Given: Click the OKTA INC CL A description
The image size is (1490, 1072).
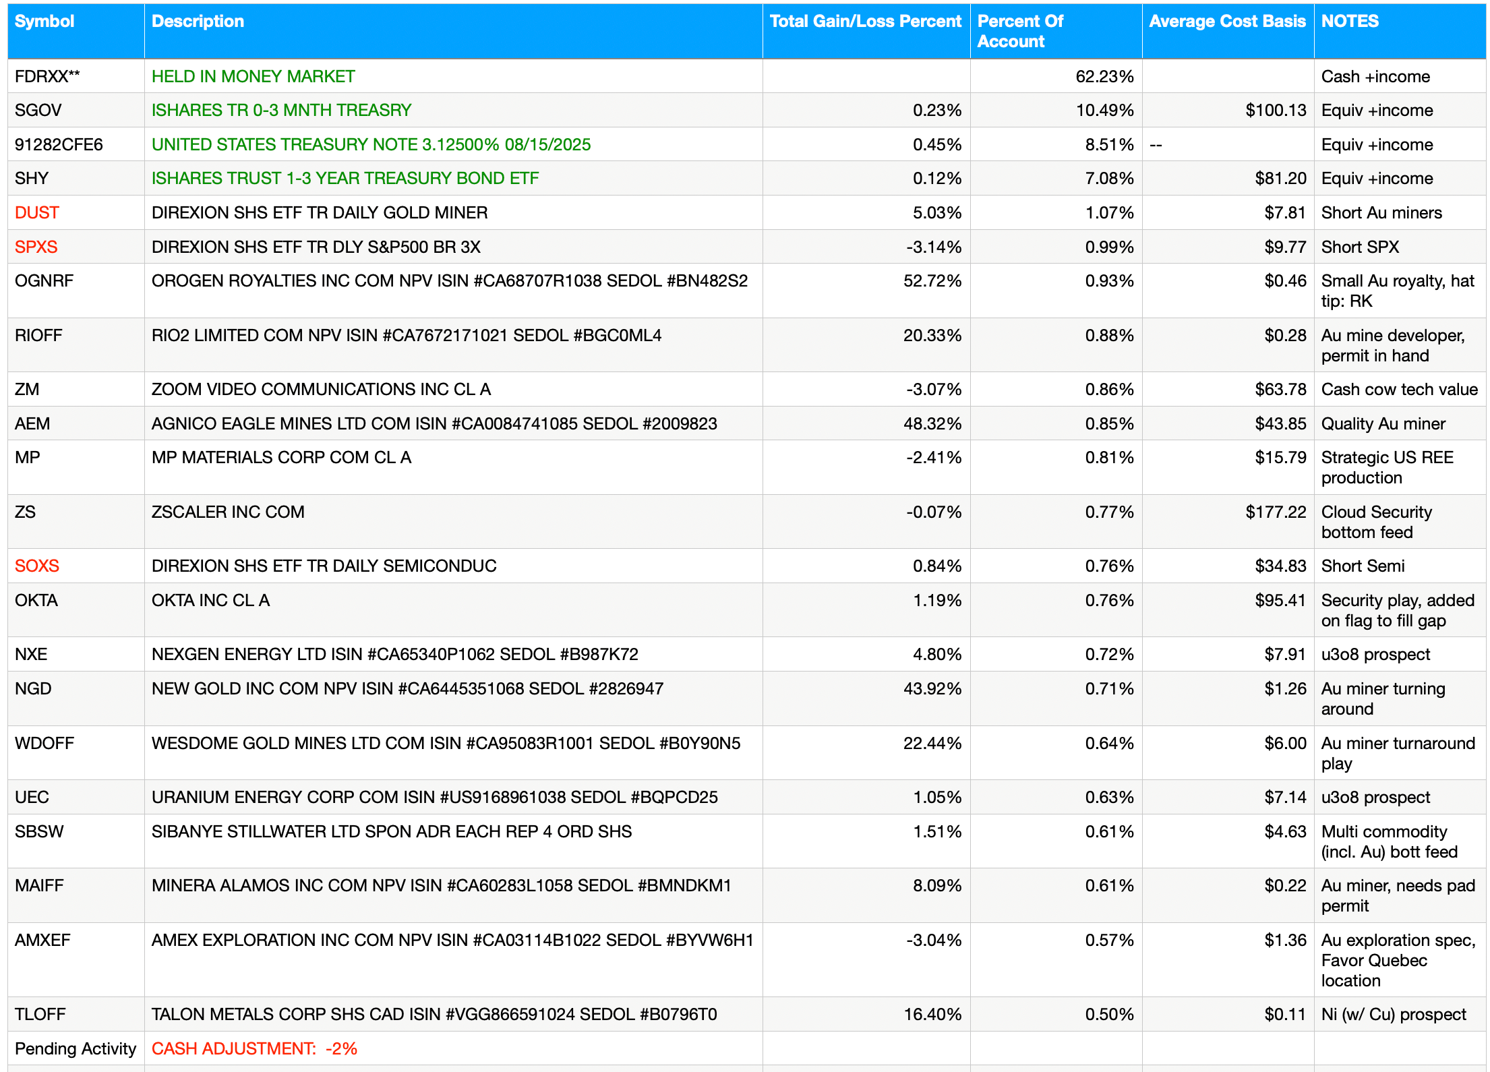Looking at the screenshot, I should [210, 600].
